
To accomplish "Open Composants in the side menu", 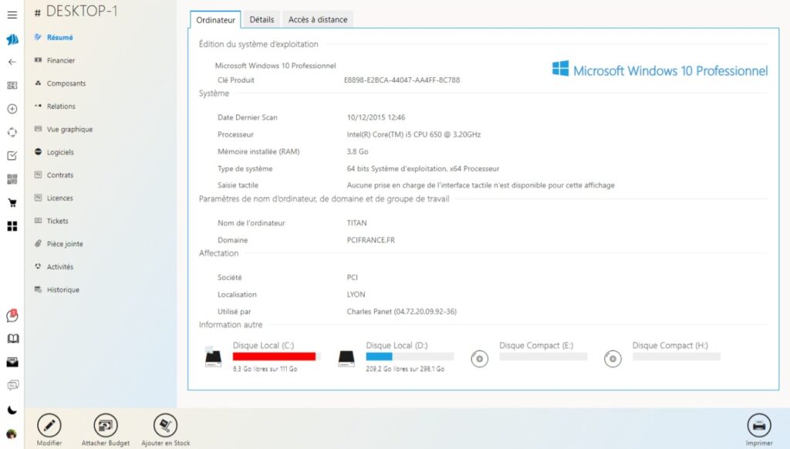I will point(66,83).
